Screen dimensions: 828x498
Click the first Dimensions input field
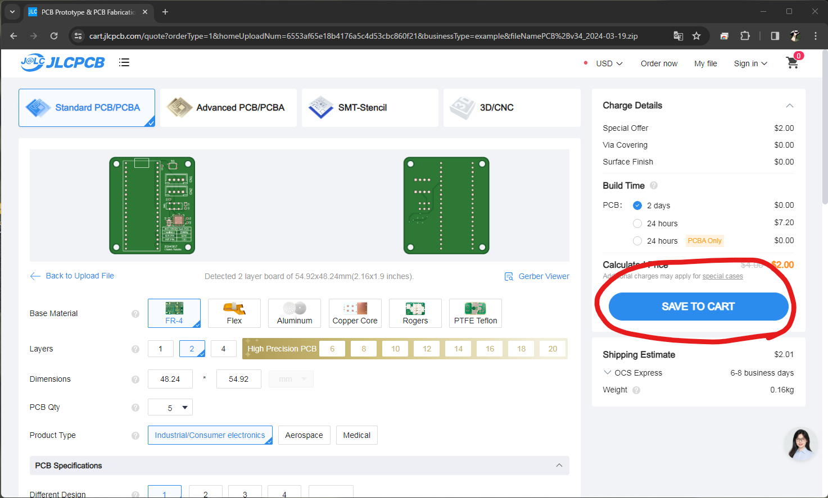tap(170, 379)
